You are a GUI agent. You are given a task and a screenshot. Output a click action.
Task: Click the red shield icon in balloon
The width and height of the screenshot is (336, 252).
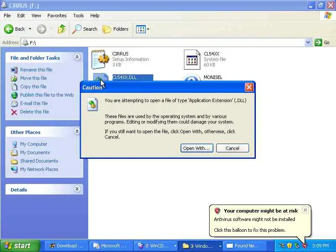pos(217,211)
